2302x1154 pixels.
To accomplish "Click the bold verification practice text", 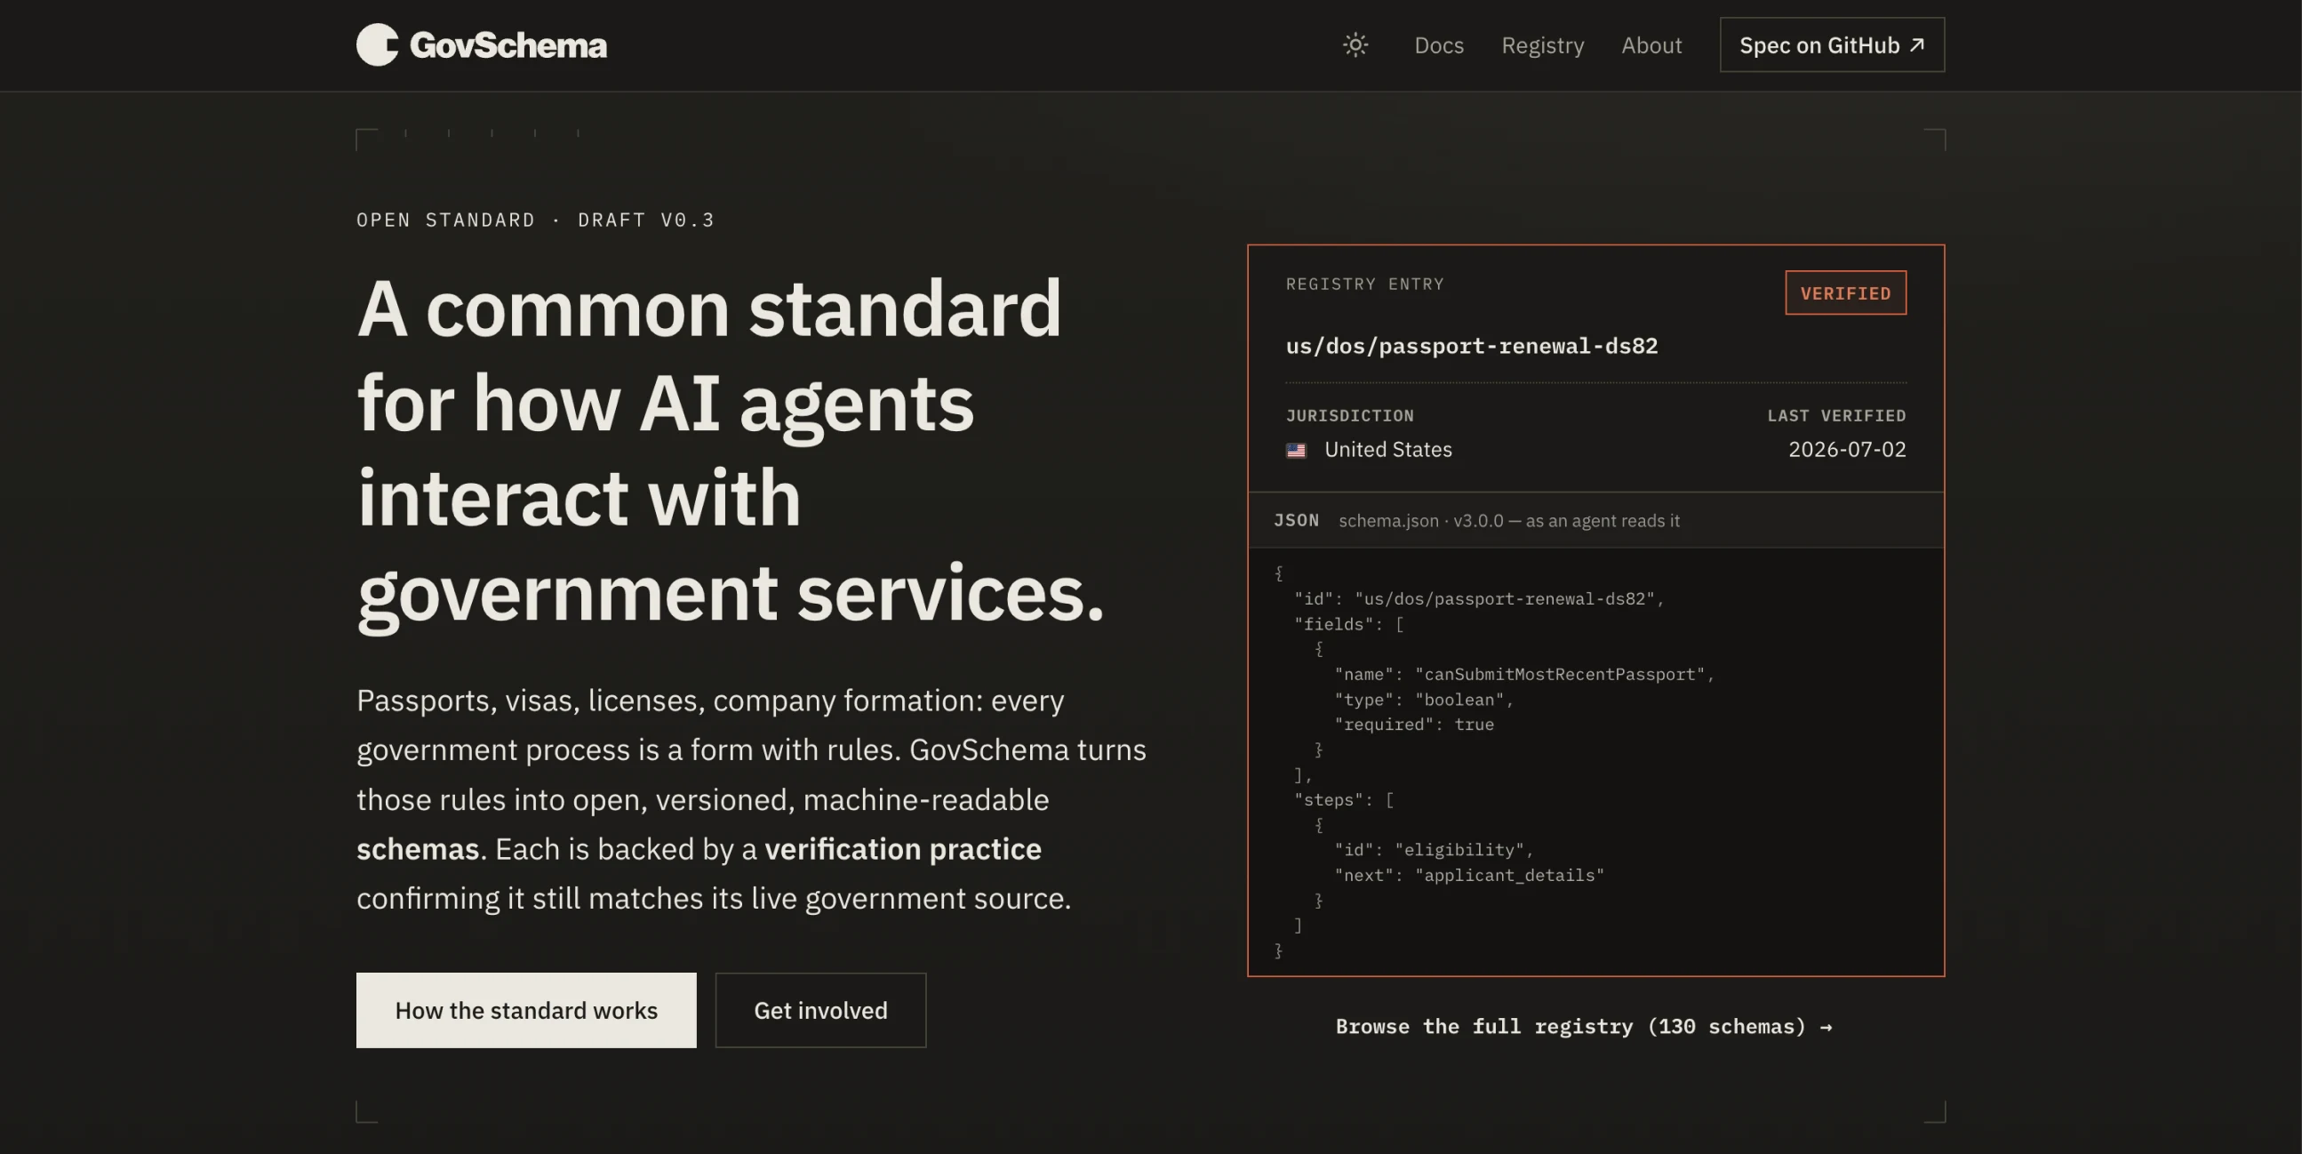I will click(902, 849).
